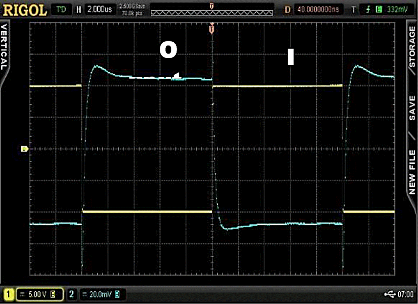
Task: Click the T'D trigger status indicator
Action: [x=61, y=9]
